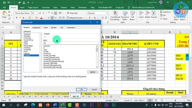Open the Alignment tab in Format Cells

coord(36,28)
